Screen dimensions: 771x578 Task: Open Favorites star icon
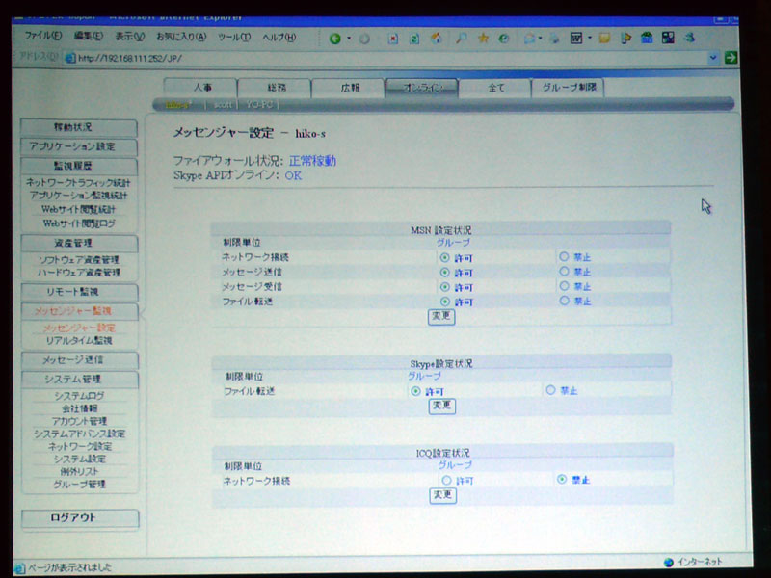coord(483,38)
